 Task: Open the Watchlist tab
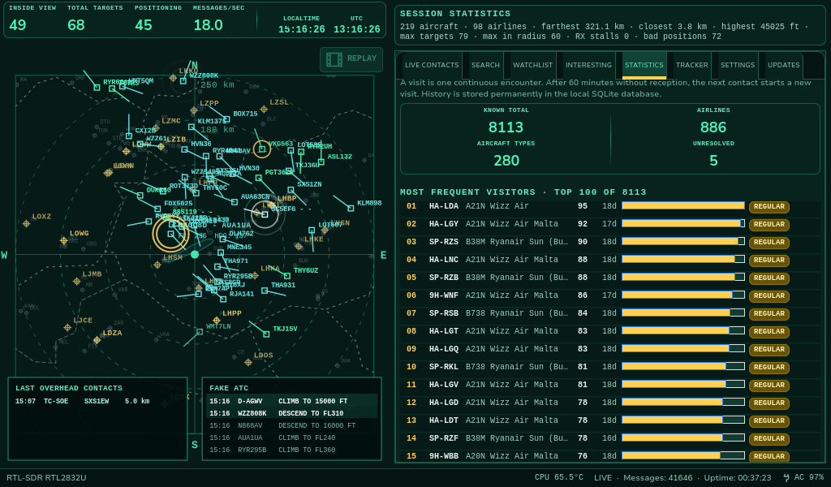coord(532,65)
